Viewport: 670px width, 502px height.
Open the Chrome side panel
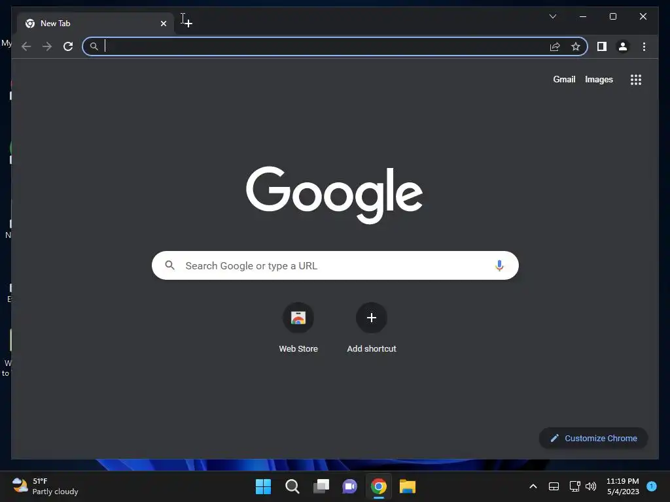coord(602,46)
